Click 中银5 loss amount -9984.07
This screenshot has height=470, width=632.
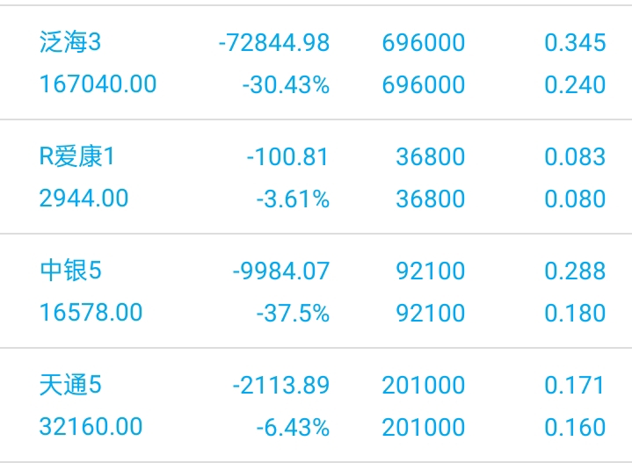281,271
